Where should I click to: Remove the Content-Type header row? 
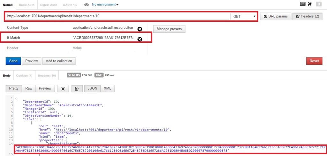pos(140,29)
